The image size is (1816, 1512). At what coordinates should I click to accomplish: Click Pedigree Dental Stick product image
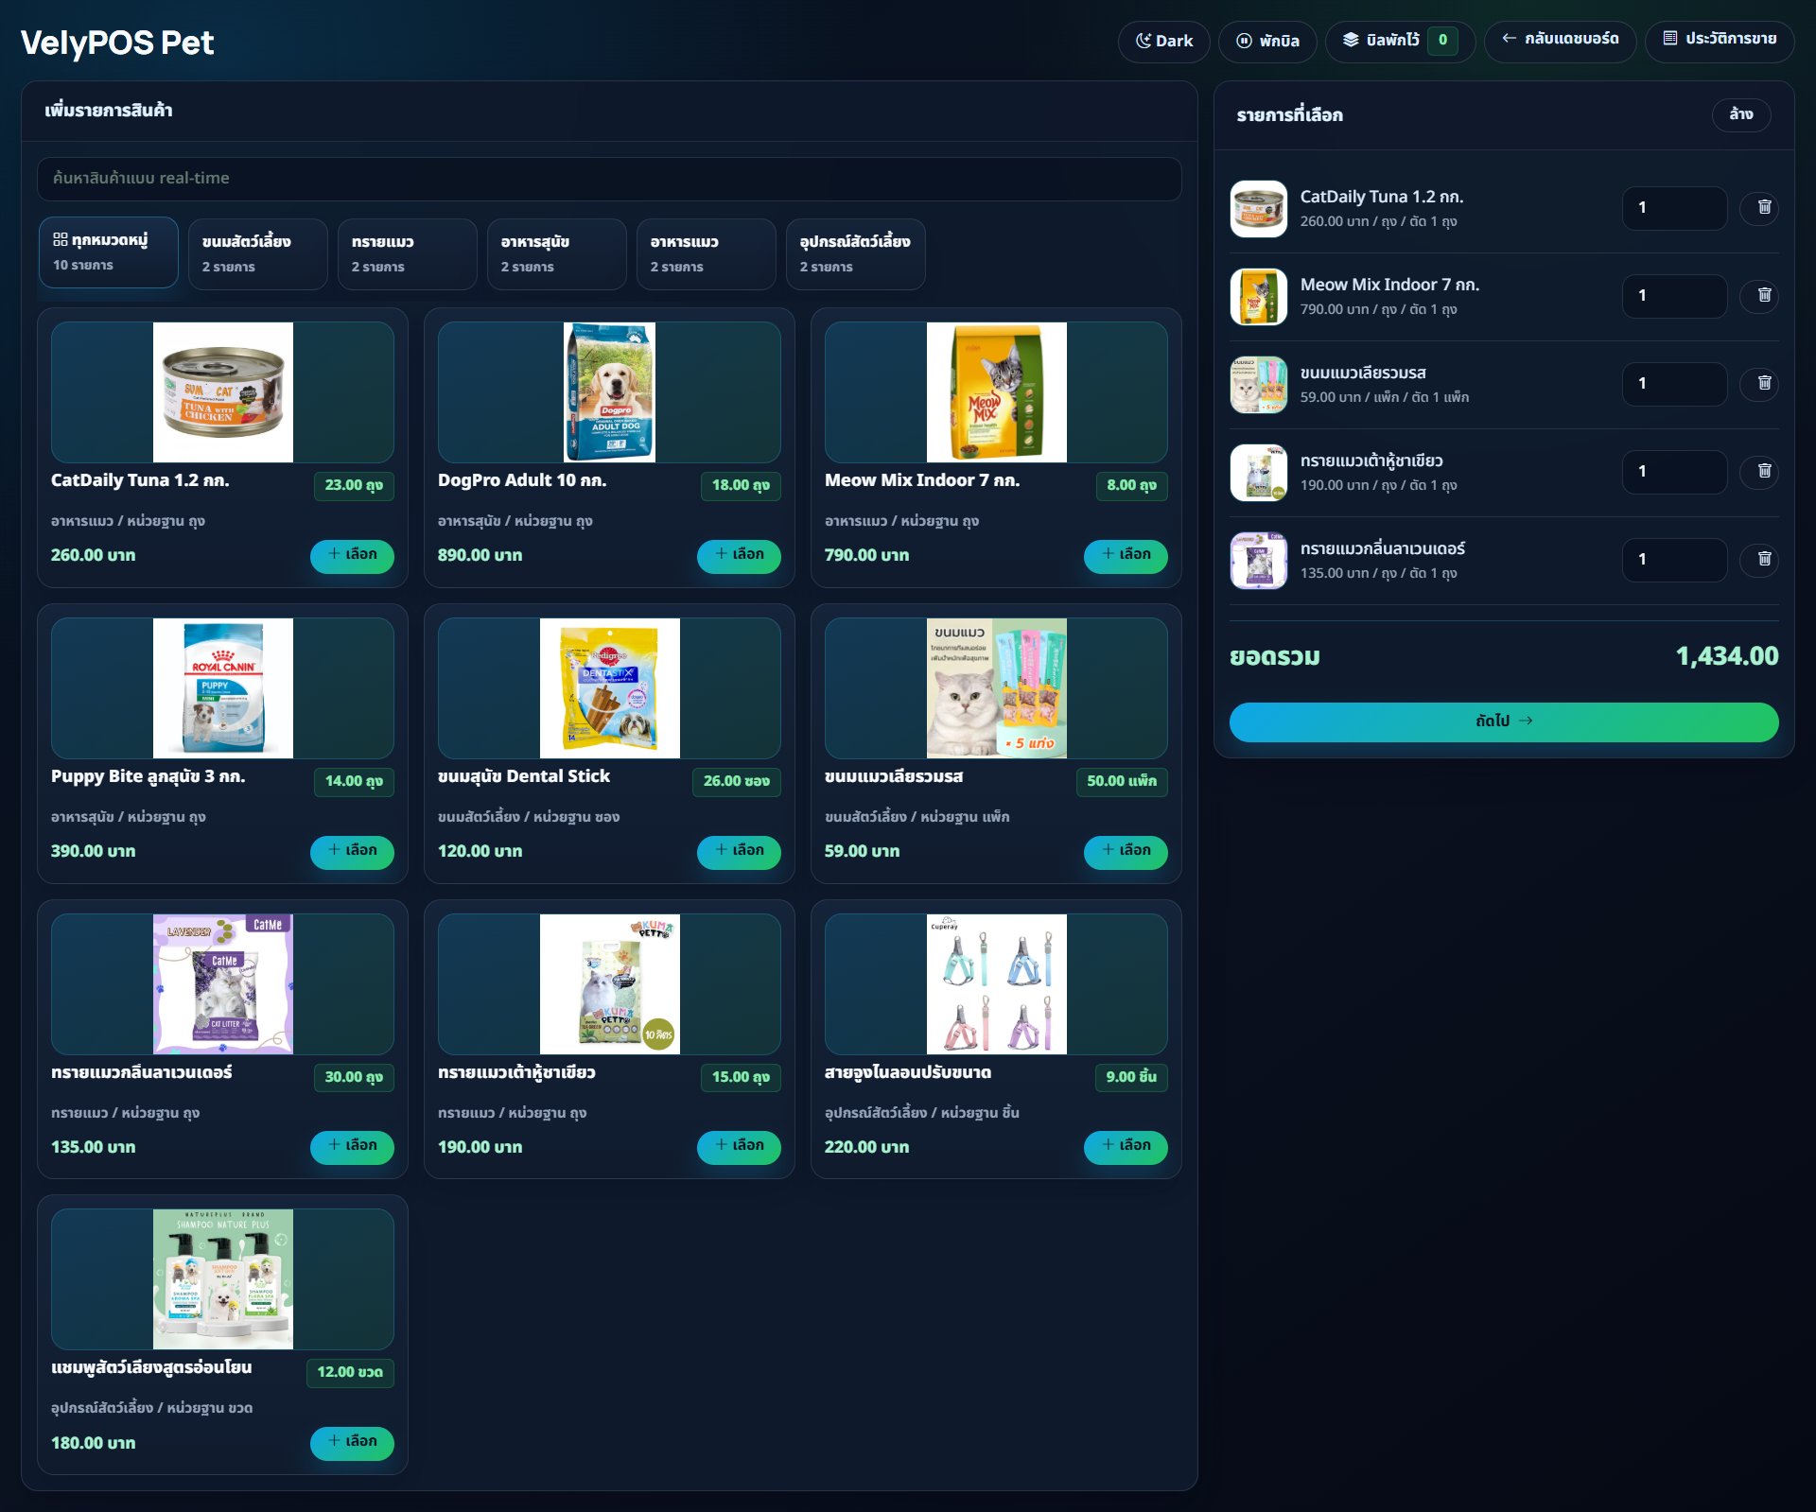tap(610, 688)
